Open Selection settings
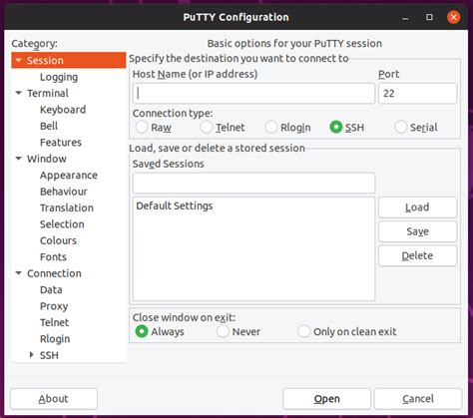473x418 pixels. [x=62, y=224]
